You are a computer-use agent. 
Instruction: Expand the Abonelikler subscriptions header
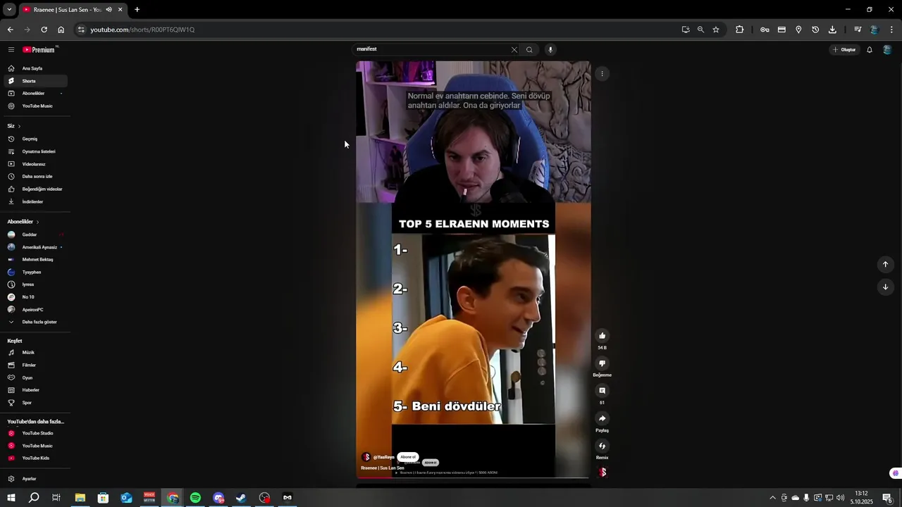pos(23,222)
